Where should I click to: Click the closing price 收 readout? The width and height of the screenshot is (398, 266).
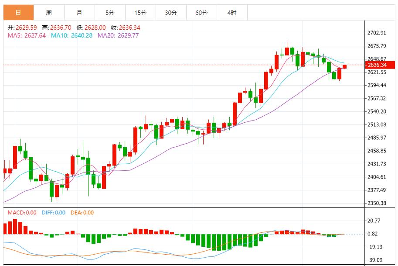(x=126, y=28)
